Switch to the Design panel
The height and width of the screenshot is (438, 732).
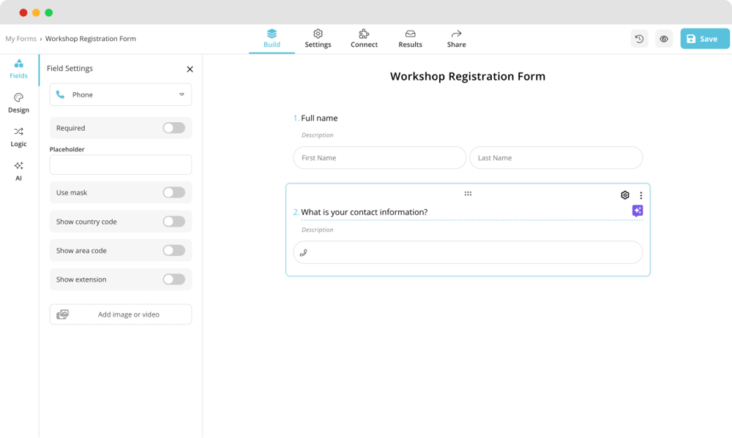pyautogui.click(x=18, y=102)
